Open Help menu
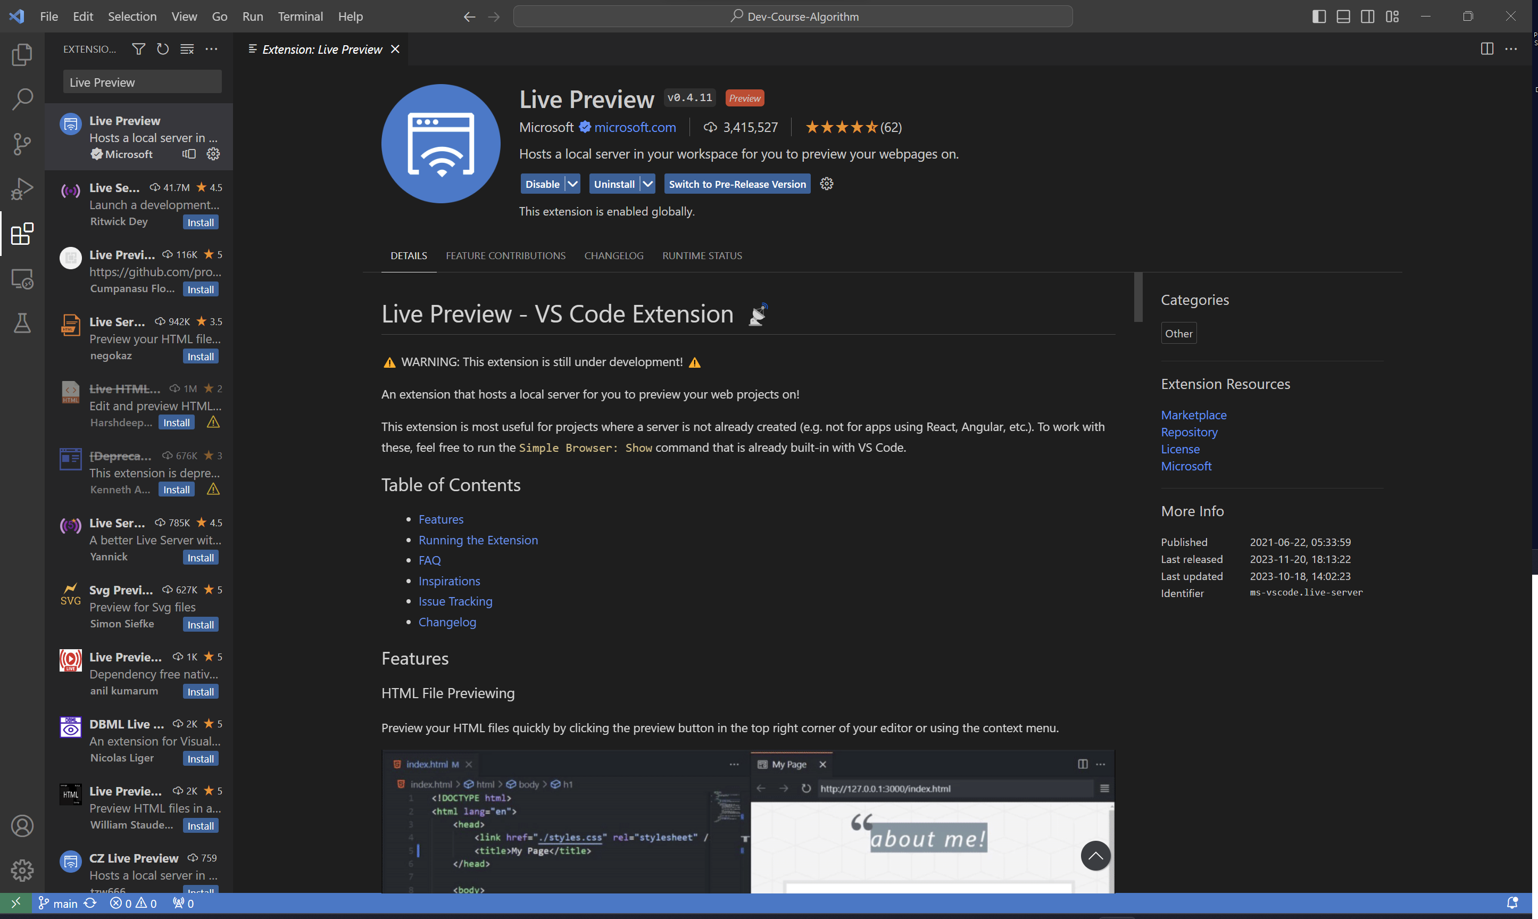The height and width of the screenshot is (919, 1538). point(350,16)
